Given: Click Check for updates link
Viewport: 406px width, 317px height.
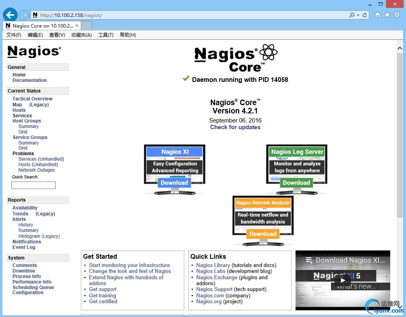Looking at the screenshot, I should tap(235, 127).
